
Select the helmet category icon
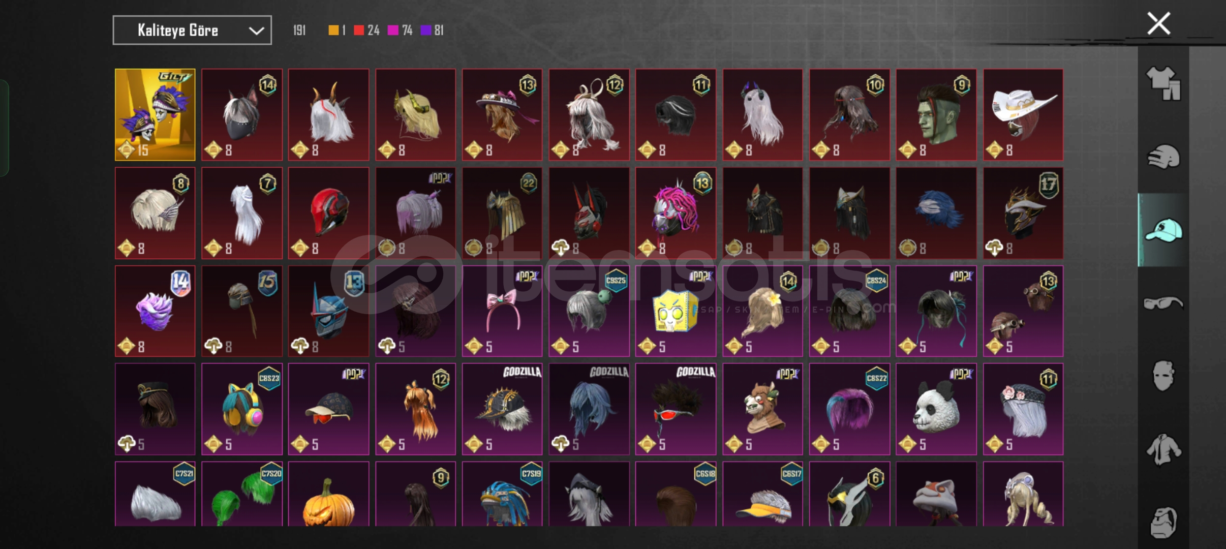click(x=1163, y=157)
